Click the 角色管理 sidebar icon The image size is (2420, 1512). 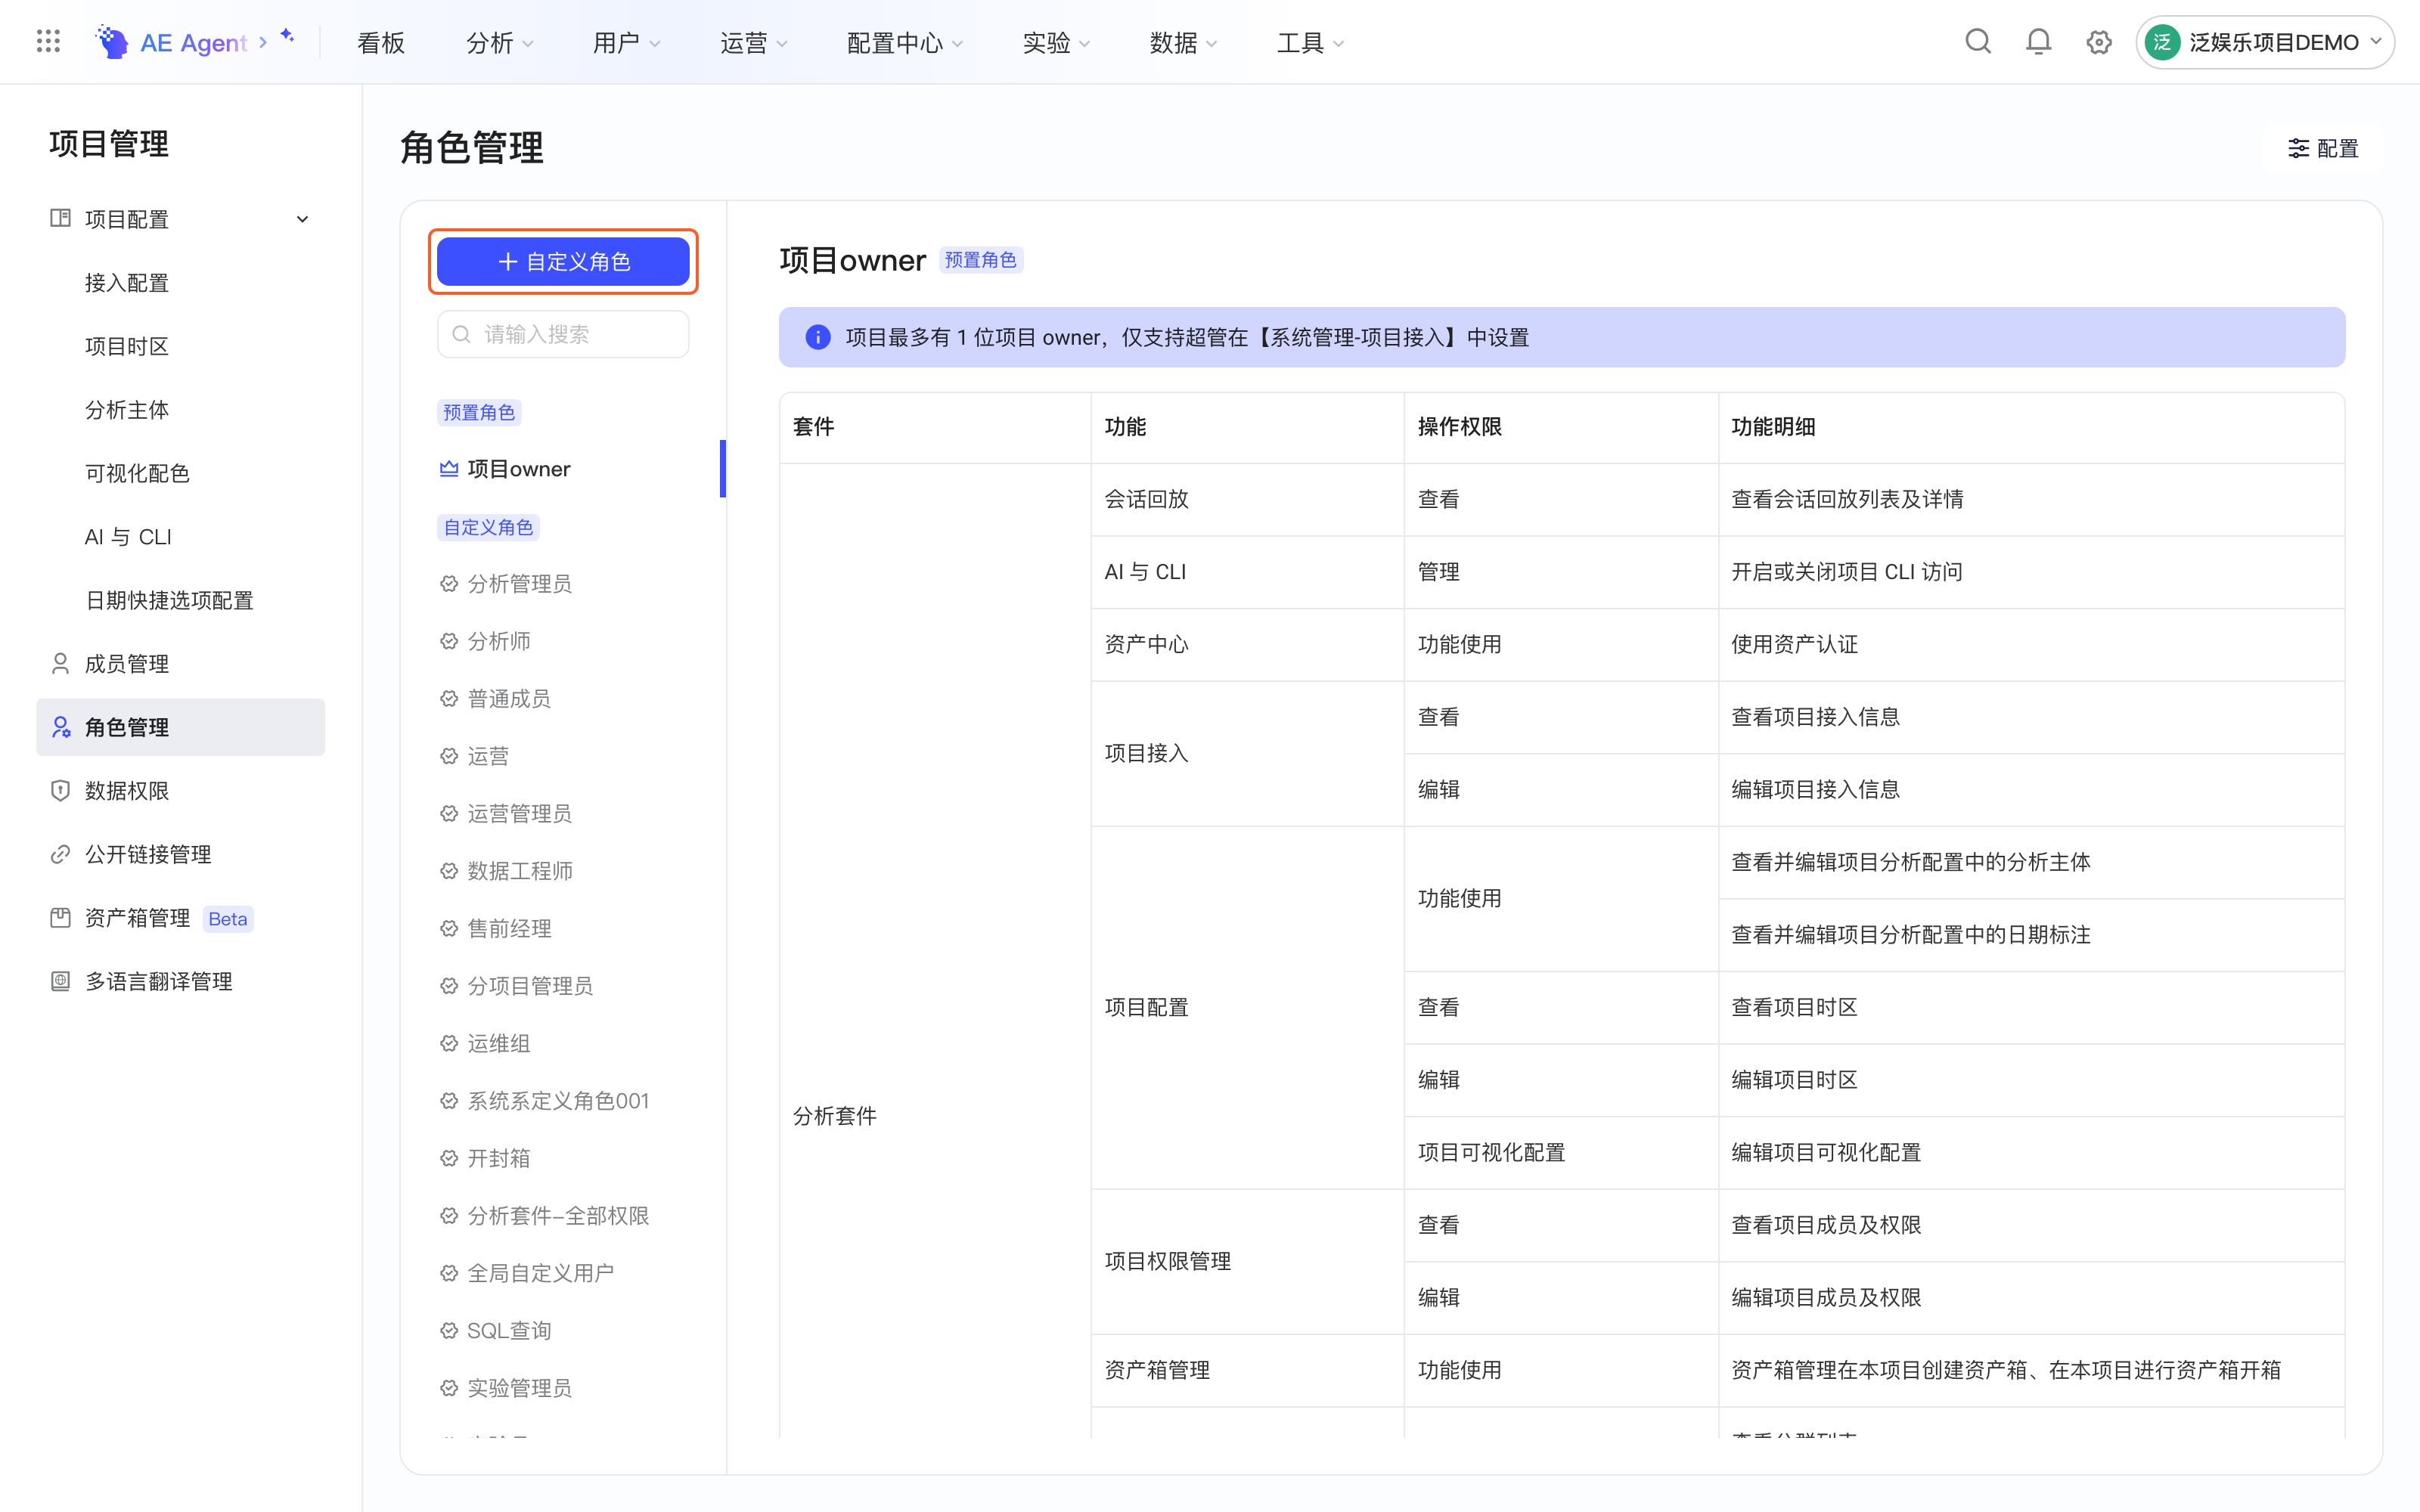tap(60, 727)
